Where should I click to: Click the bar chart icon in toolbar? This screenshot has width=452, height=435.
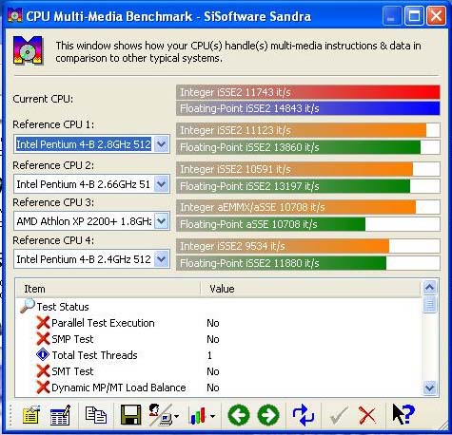[198, 415]
